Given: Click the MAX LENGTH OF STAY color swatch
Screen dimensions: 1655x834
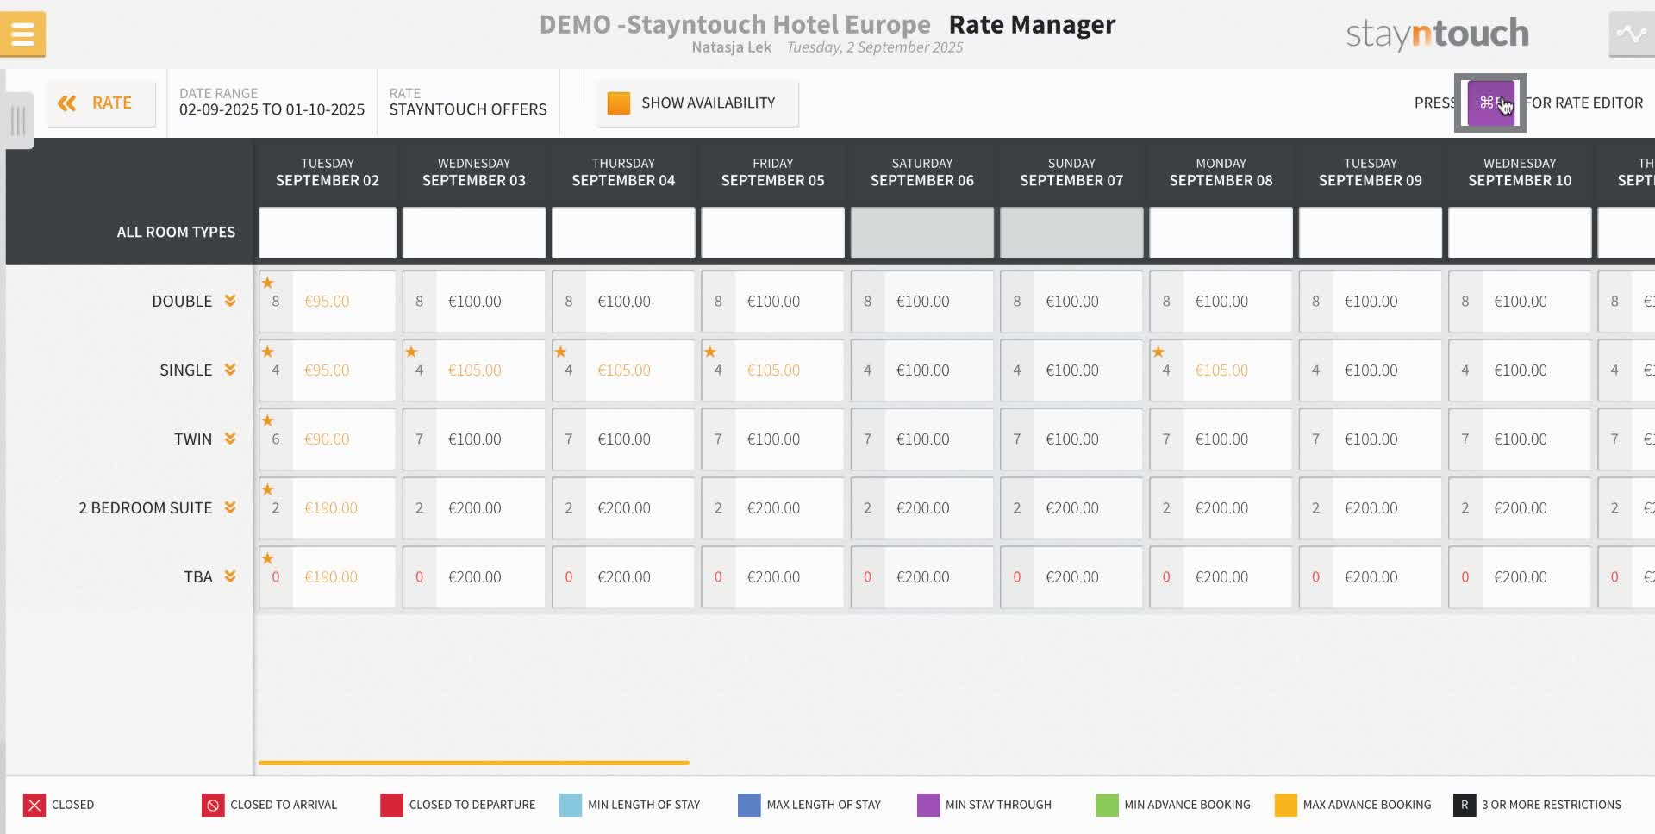Looking at the screenshot, I should [x=749, y=805].
